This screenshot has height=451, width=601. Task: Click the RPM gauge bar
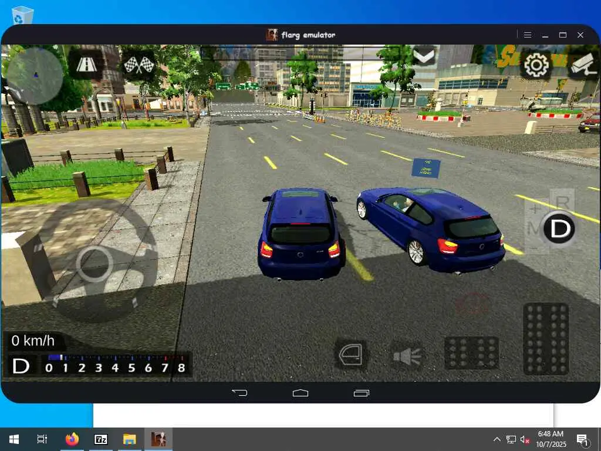click(116, 364)
